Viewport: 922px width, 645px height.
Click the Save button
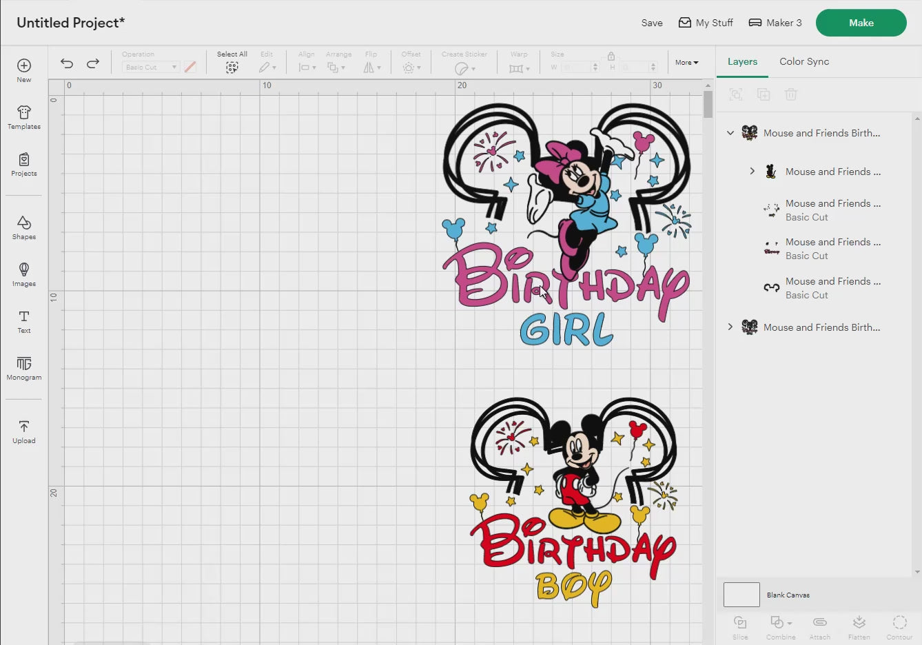point(652,23)
